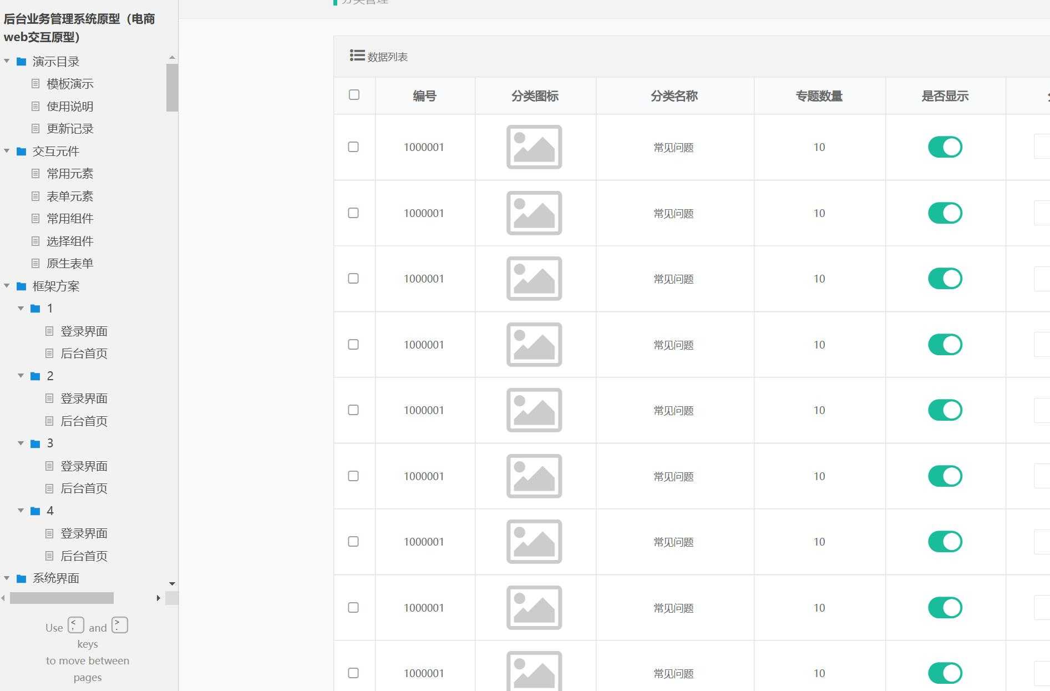
Task: Click the document icon beside 更新记录
Action: [x=35, y=129]
